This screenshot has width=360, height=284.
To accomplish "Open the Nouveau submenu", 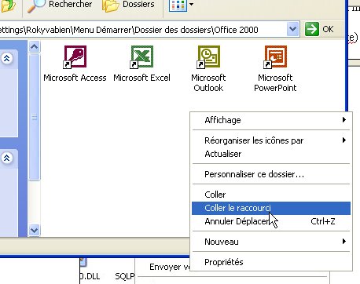I will coord(271,242).
